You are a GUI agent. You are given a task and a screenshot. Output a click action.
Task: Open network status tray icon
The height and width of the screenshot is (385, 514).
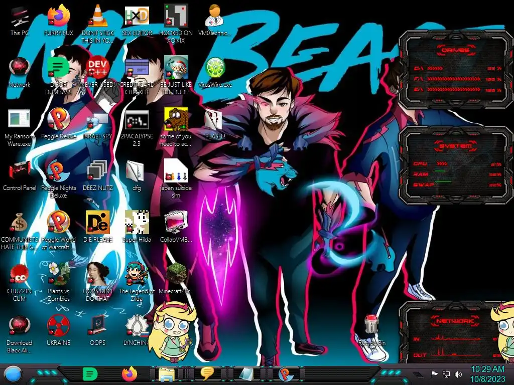[x=446, y=374]
